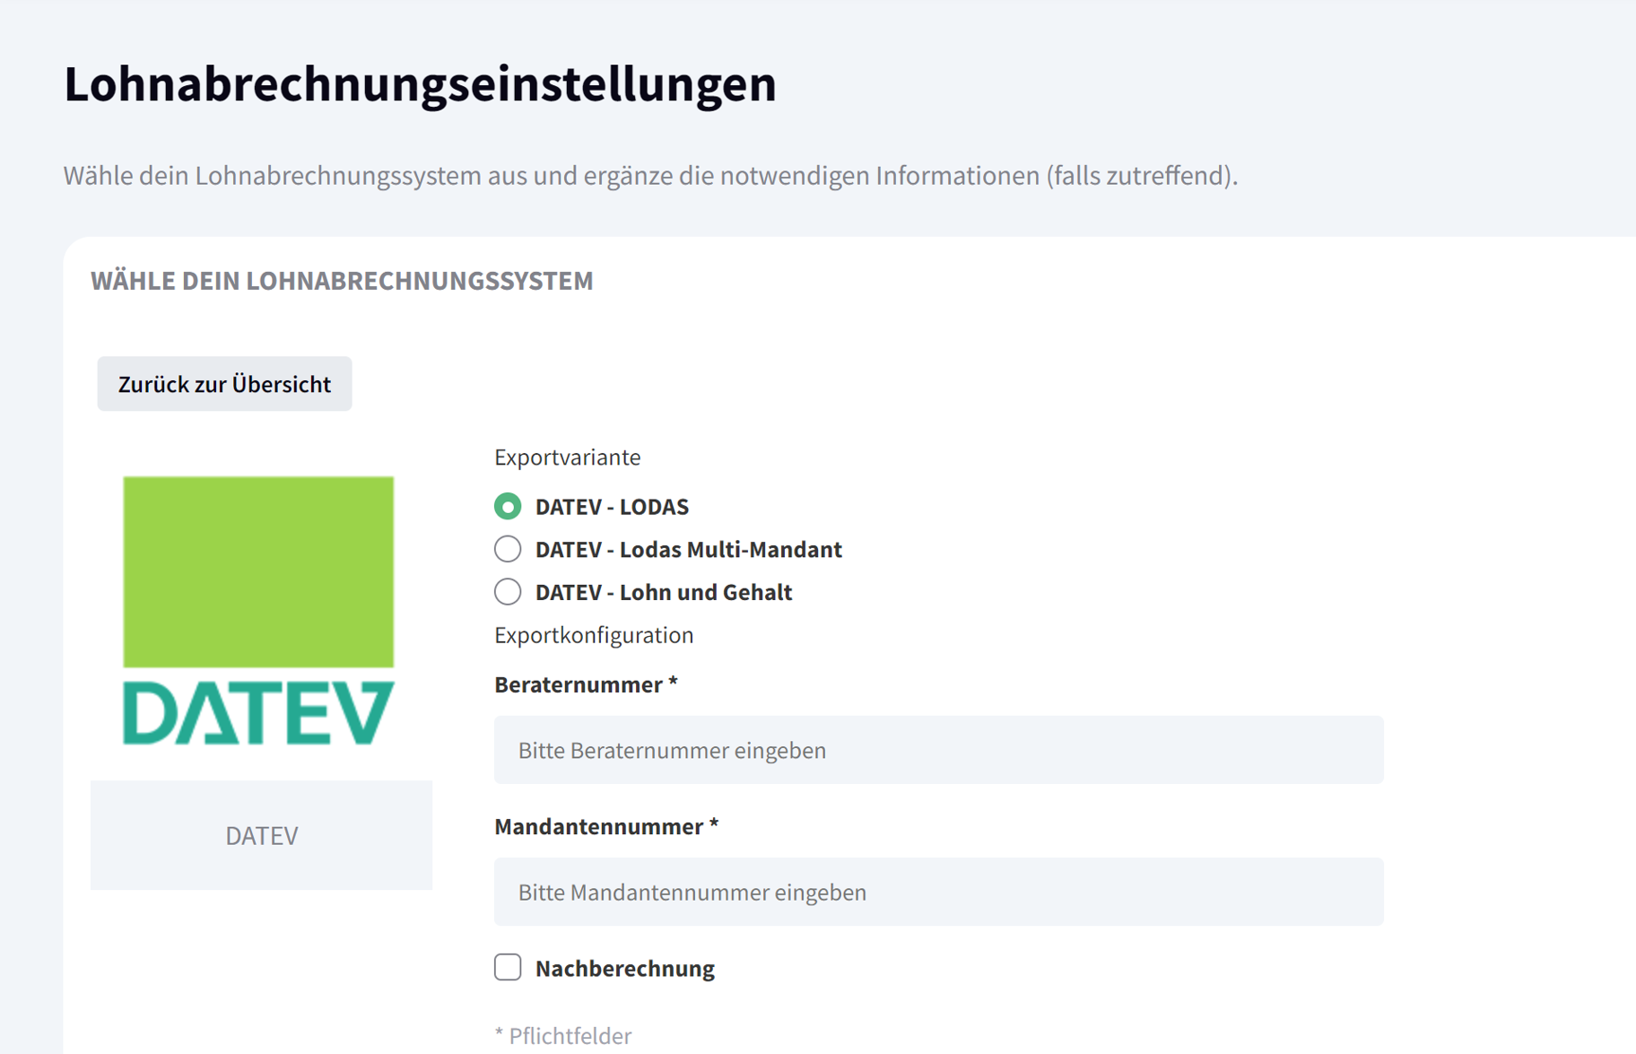Screen dimensions: 1636x1054
Task: Enable the Nachberechnung checkbox
Action: [x=508, y=967]
